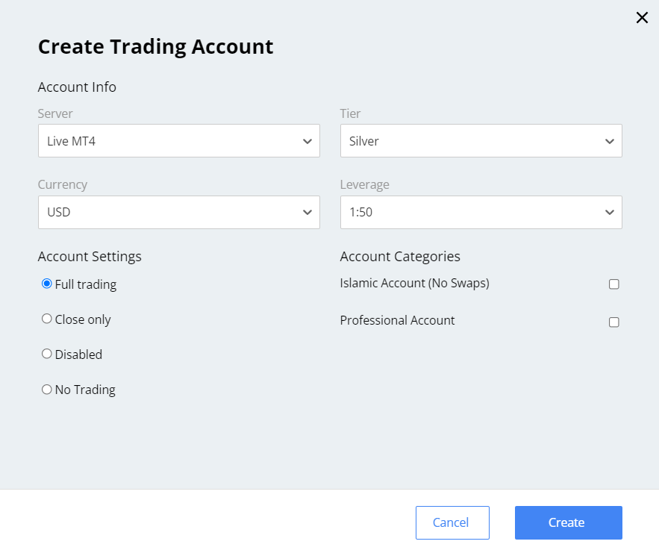This screenshot has height=553, width=659.
Task: Click the Create Trading Account title
Action: pyautogui.click(x=155, y=46)
